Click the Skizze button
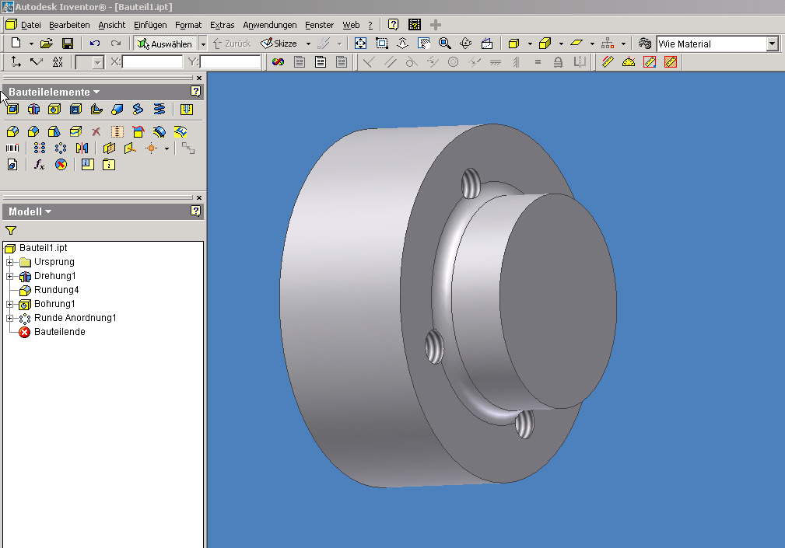Screen dimensions: 785x548 click(279, 44)
